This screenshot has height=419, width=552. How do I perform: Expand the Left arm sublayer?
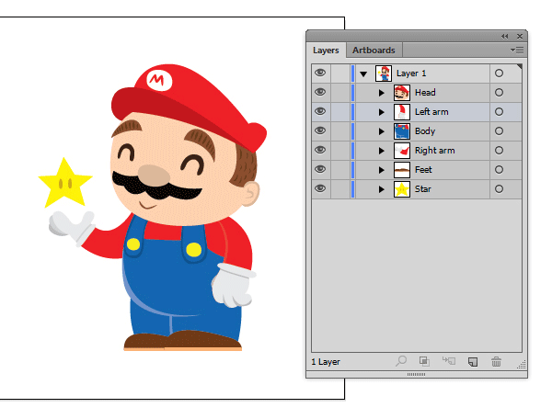(382, 112)
